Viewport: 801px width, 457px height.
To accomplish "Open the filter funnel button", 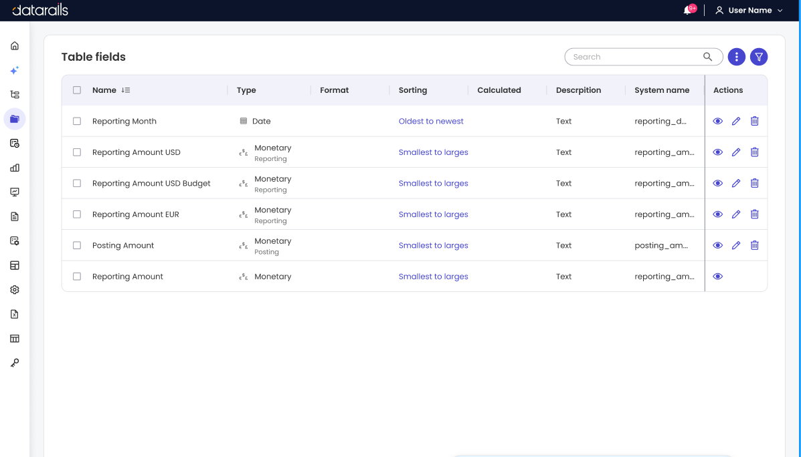I will tap(759, 57).
